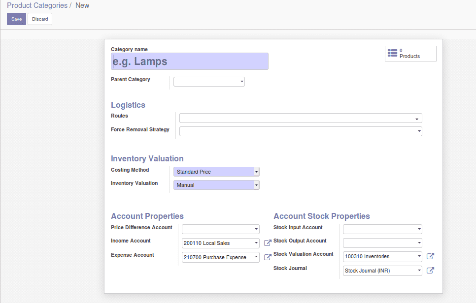Open Price Difference Account dropdown
Screen dimensions: 476x303
[x=220, y=229]
